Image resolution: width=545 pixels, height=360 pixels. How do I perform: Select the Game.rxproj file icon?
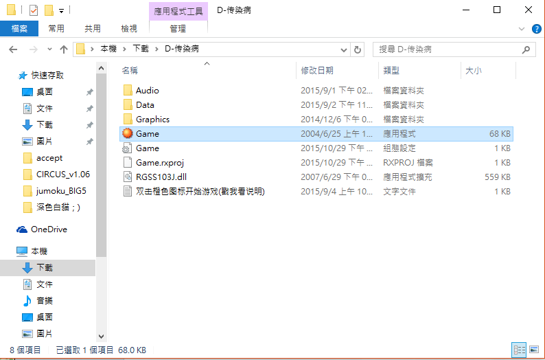(x=128, y=162)
